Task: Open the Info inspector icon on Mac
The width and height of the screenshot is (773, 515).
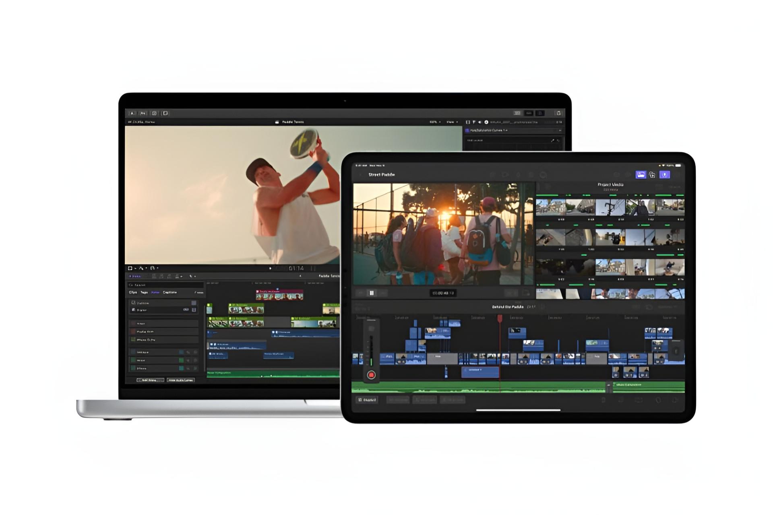Action: (x=486, y=122)
